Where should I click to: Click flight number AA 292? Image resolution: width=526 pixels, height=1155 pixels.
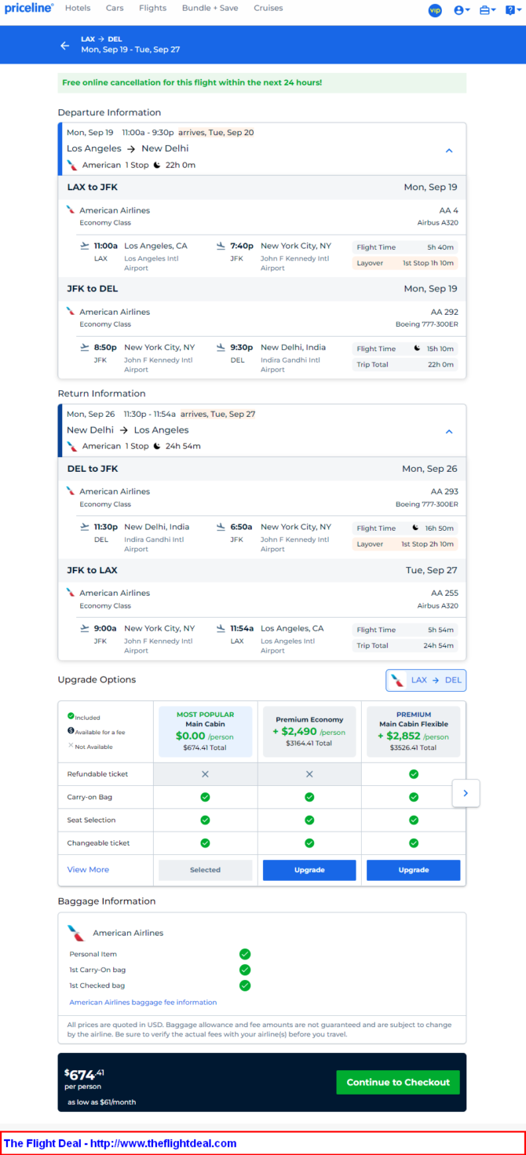point(445,312)
